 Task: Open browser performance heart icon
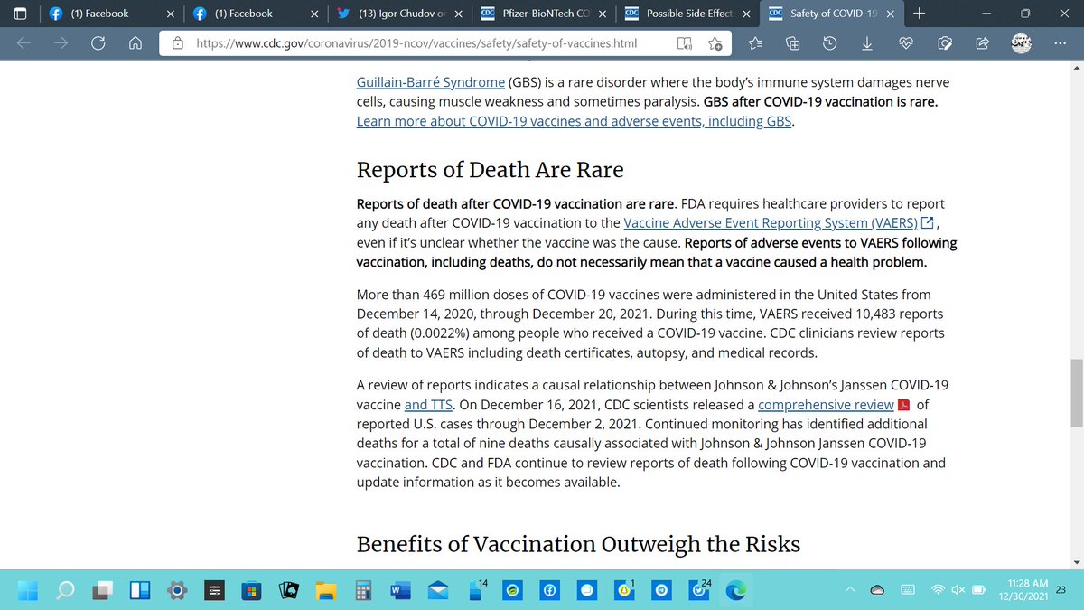click(x=907, y=43)
